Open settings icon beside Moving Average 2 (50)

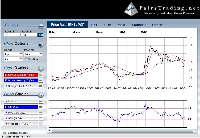(x=41, y=81)
